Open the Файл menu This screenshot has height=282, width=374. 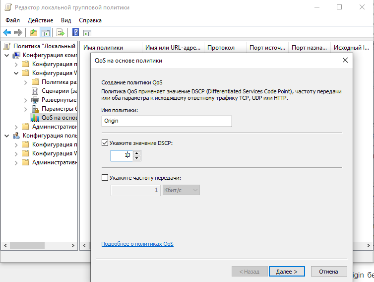click(12, 20)
